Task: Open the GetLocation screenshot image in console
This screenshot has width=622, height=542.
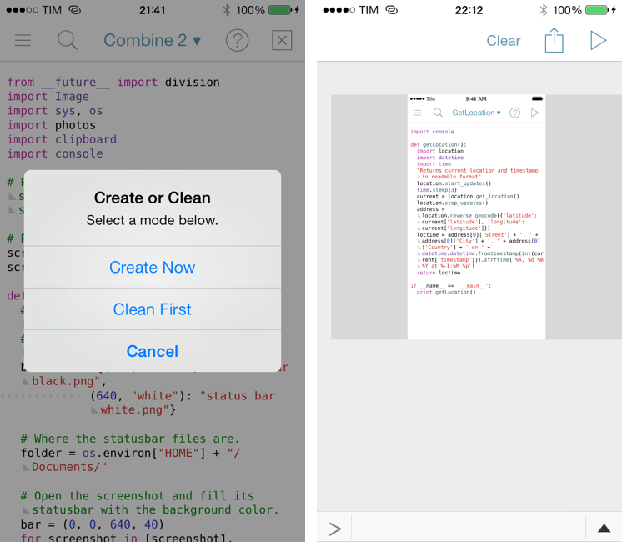Action: click(476, 217)
